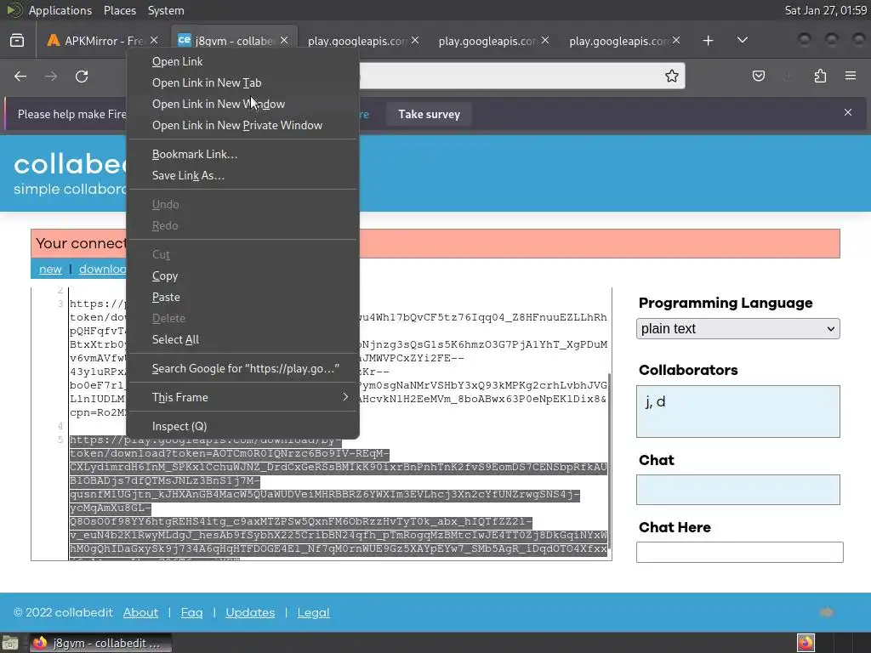Open the System menu in top panel

(166, 10)
